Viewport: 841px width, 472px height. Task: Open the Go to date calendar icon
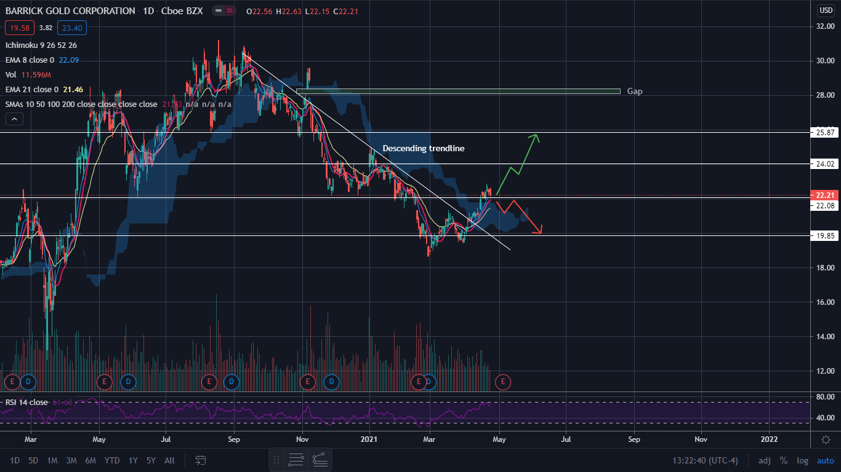click(200, 460)
